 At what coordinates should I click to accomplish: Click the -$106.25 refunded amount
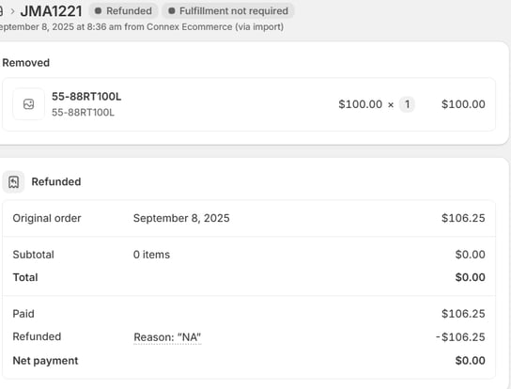[x=460, y=337]
